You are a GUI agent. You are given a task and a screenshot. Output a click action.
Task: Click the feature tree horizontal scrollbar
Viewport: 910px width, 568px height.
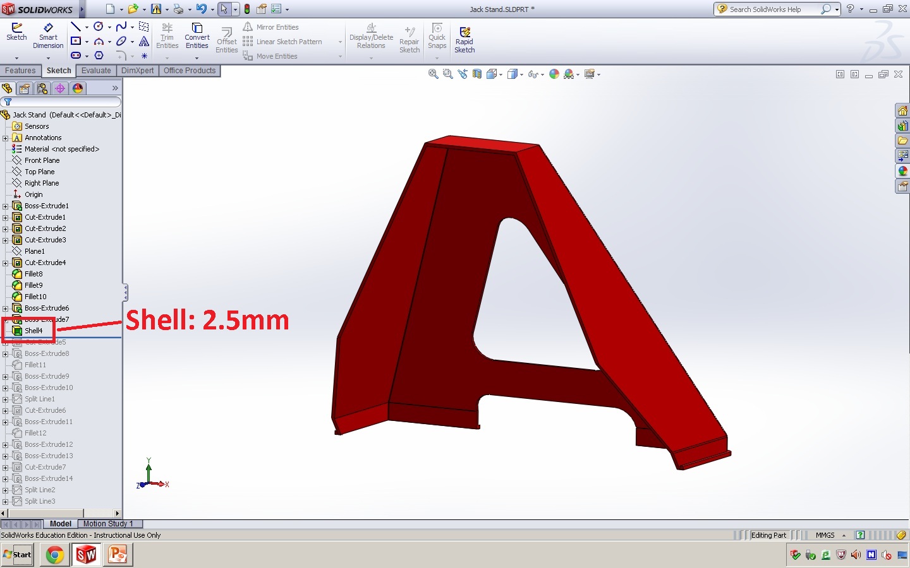(61, 513)
